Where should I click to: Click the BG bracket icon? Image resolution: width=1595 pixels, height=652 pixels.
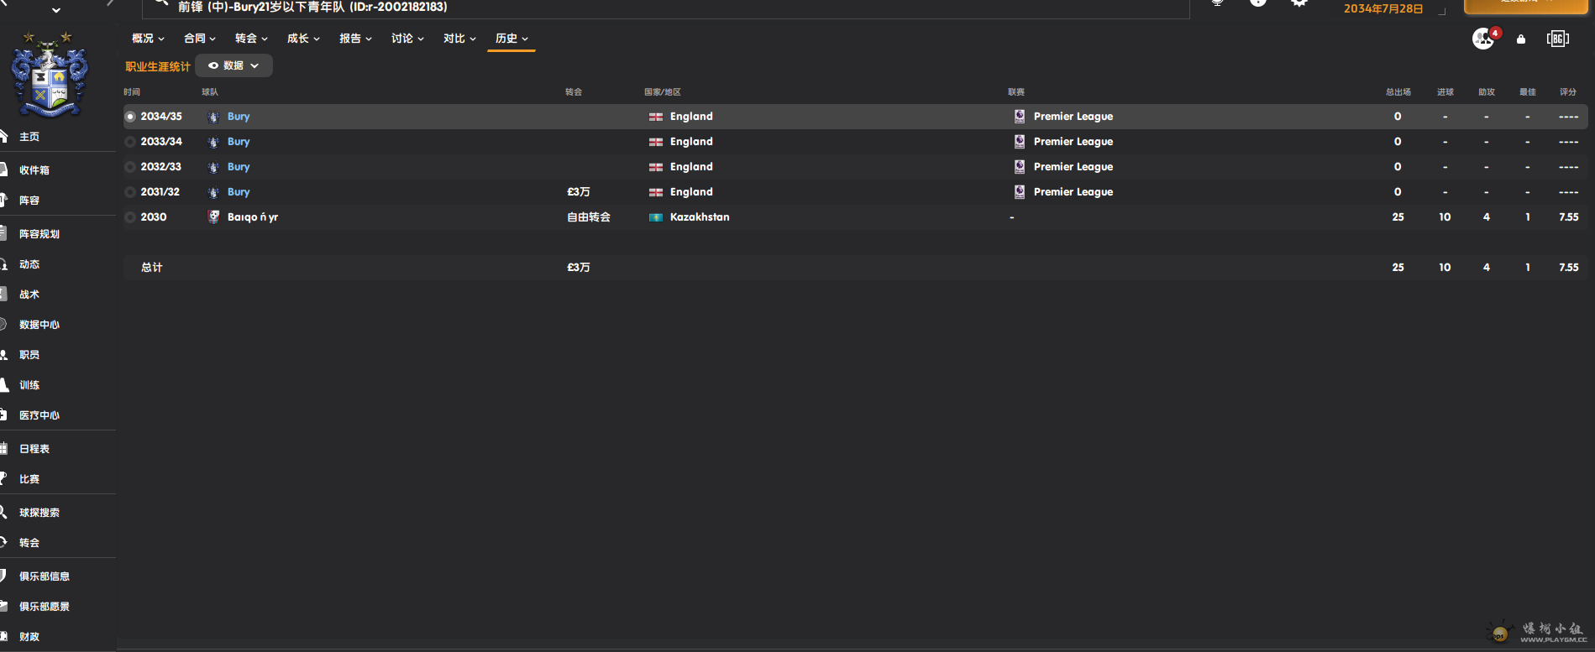pyautogui.click(x=1558, y=39)
